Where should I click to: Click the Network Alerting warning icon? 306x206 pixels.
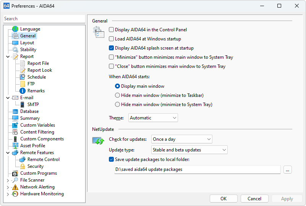[x=15, y=187]
